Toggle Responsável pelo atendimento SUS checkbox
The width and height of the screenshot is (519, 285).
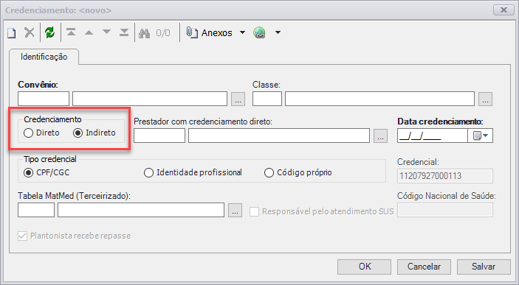(254, 211)
